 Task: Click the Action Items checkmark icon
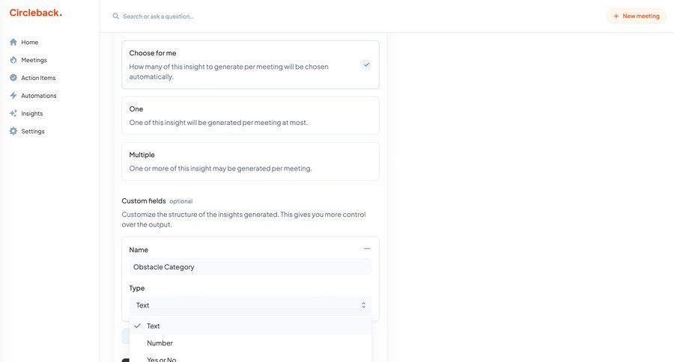point(13,78)
